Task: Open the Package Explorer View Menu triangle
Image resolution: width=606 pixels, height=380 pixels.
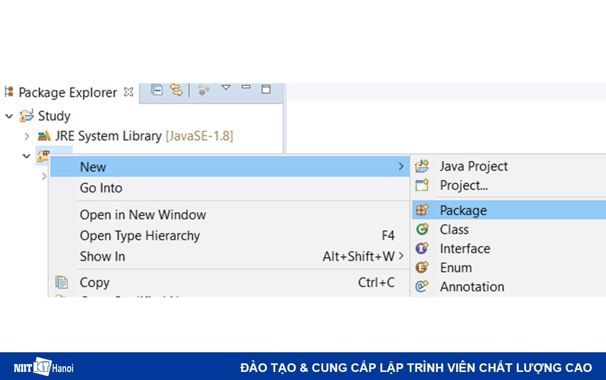Action: click(x=226, y=88)
